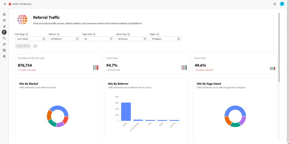
Task: Click the Total Referral Traffic from LLMs label
Action: (x=31, y=58)
